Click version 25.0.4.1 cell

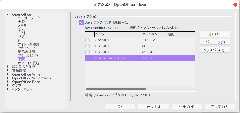click(149, 52)
